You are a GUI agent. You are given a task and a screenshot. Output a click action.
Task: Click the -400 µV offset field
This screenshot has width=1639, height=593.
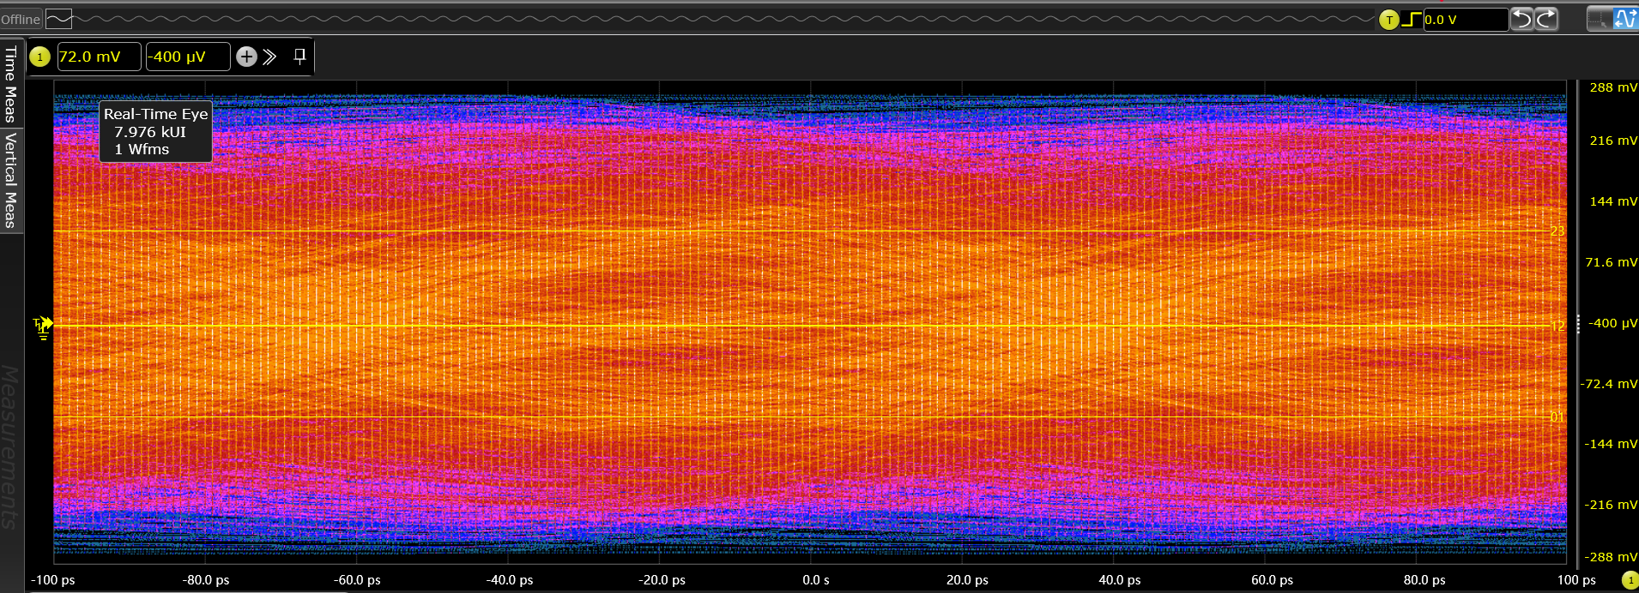188,57
